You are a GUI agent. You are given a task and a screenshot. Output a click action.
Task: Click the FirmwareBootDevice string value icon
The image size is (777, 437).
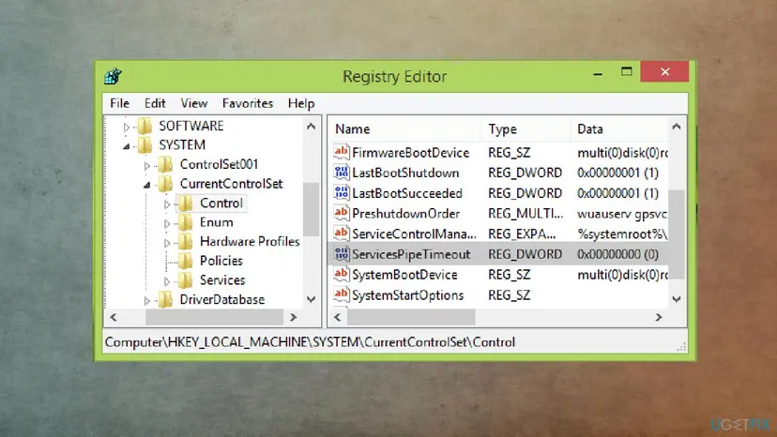[341, 152]
